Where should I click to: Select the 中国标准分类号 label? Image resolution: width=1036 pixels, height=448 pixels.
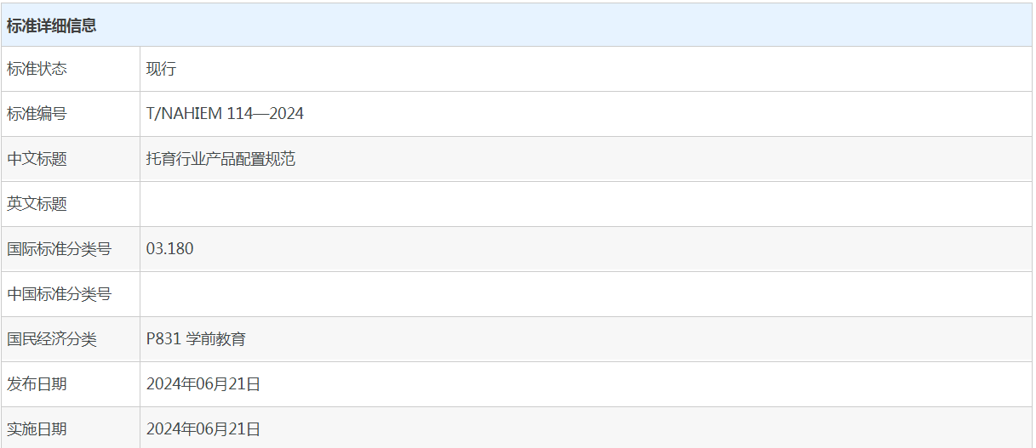point(59,294)
